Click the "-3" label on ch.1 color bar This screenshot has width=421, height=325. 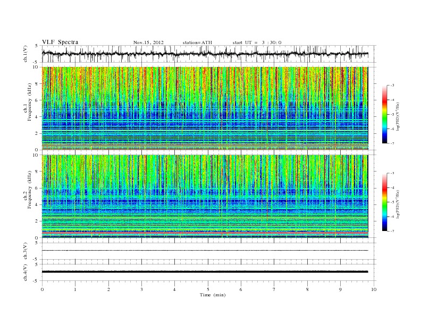392,85
